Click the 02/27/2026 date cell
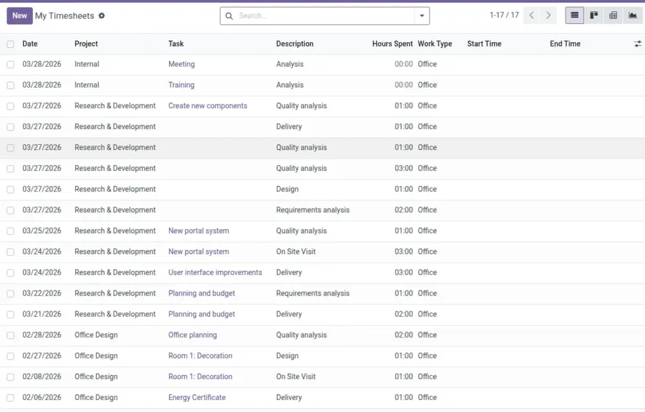 click(42, 355)
